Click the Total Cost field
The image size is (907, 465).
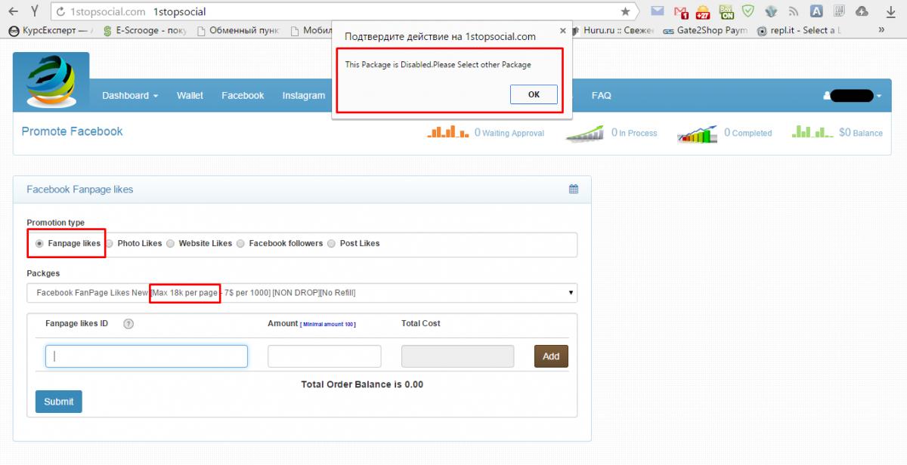tap(457, 356)
